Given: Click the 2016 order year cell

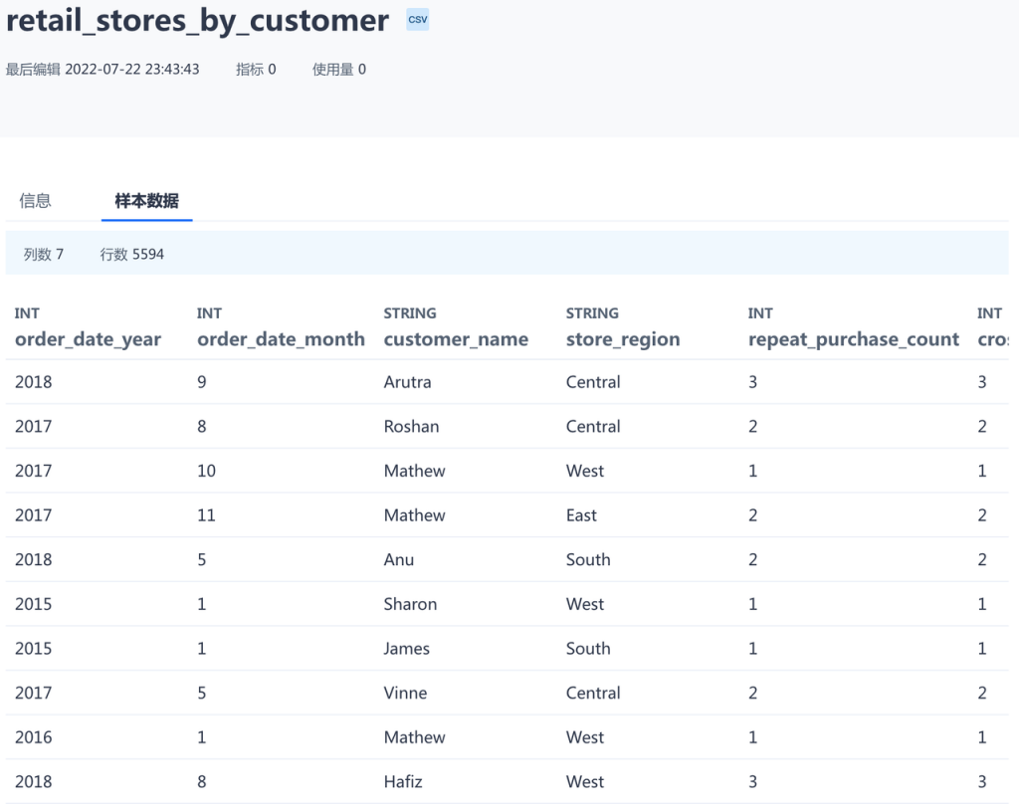Looking at the screenshot, I should pyautogui.click(x=34, y=737).
